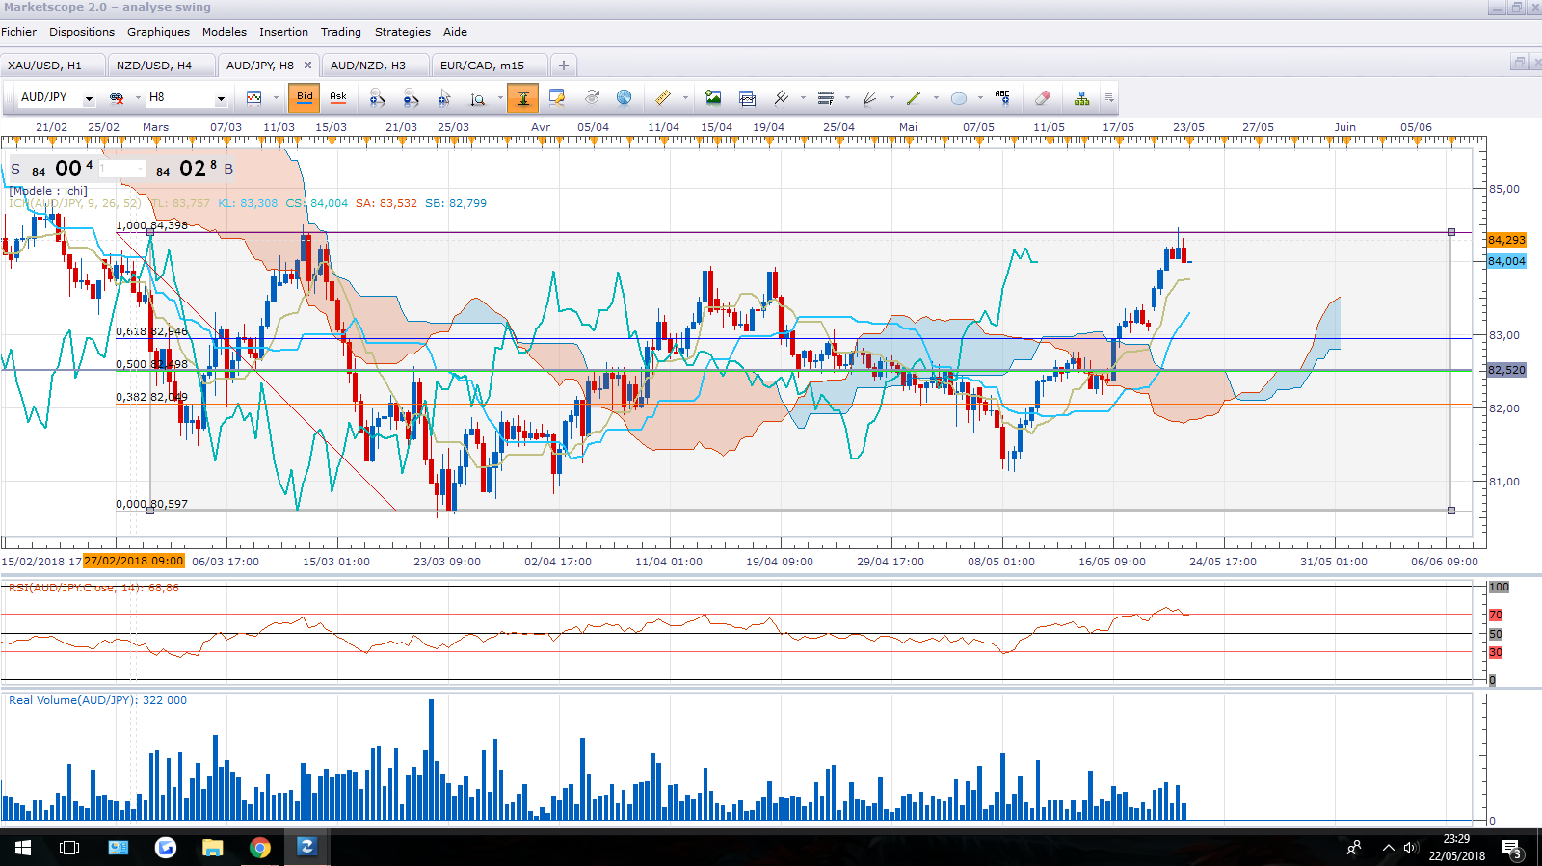The width and height of the screenshot is (1542, 866).
Task: Select the zoom in magnifier tool
Action: click(x=377, y=98)
